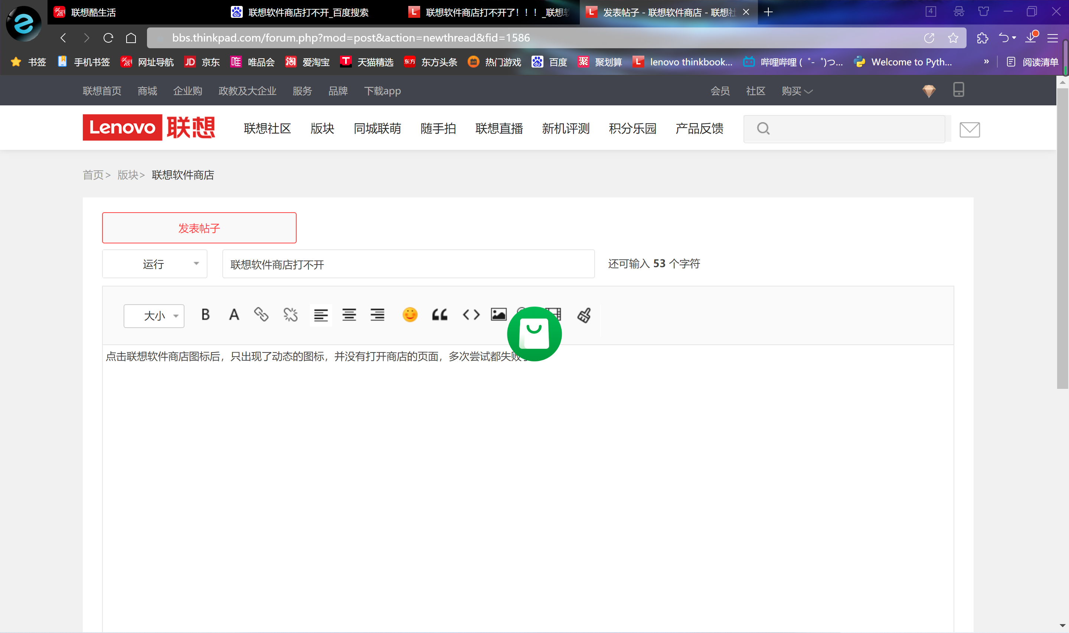Center align the post text
The width and height of the screenshot is (1069, 633).
[349, 315]
